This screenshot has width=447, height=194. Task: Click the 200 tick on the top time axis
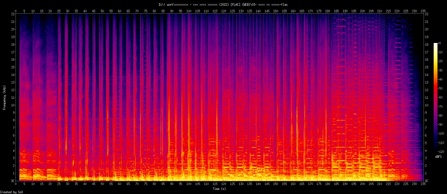pos(362,11)
